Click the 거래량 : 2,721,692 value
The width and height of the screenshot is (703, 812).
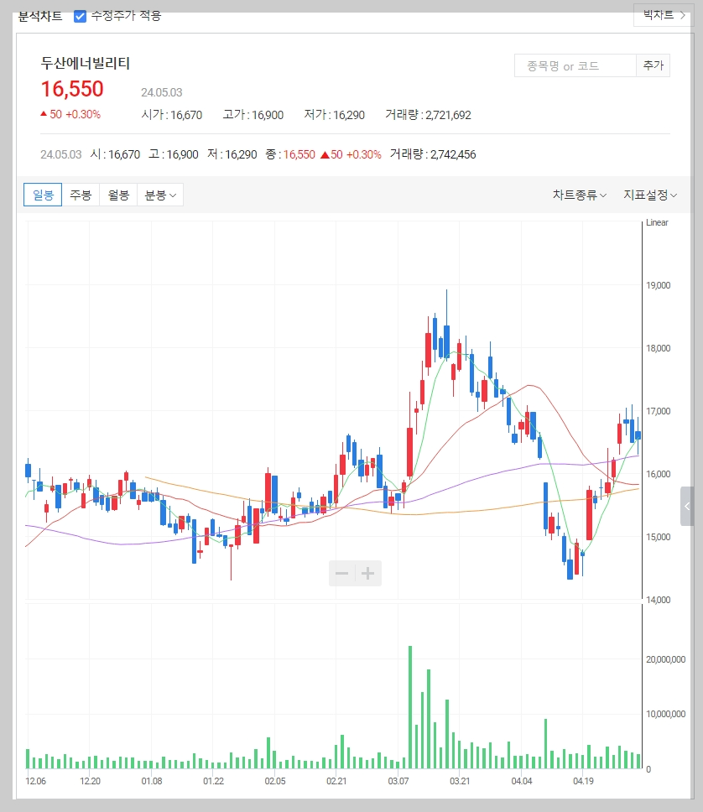428,114
